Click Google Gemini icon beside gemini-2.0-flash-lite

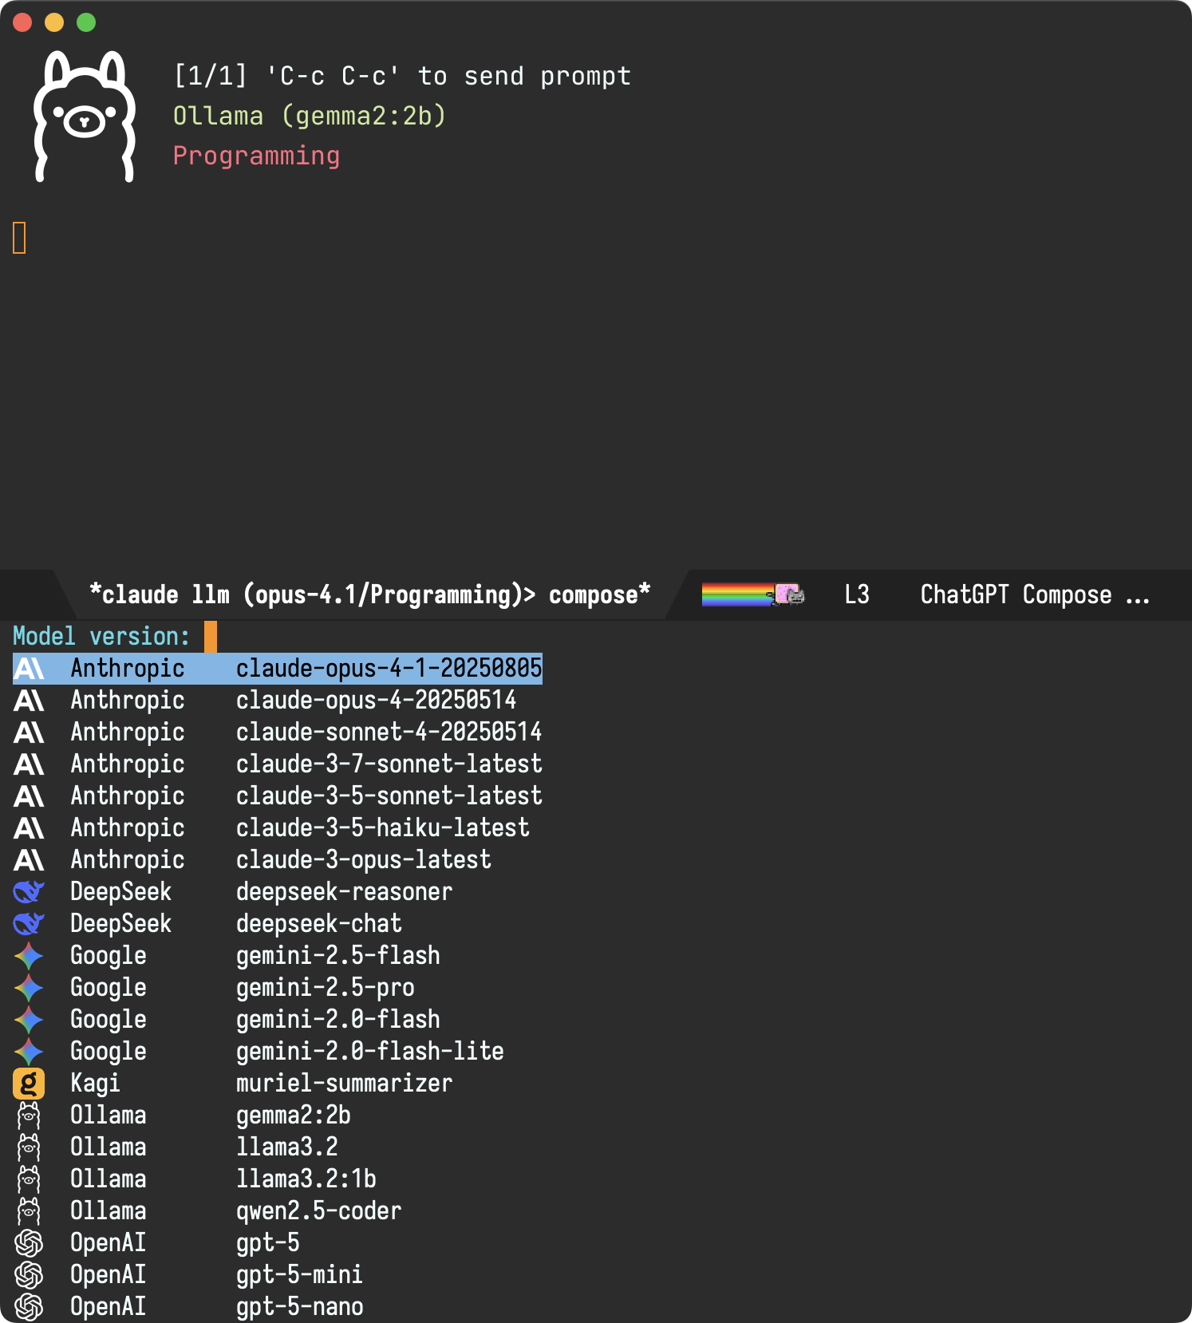pos(29,1051)
